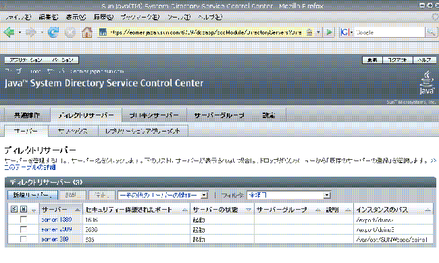The image size is (439, 263).
Task: Select the サーバー sub-tab
Action: tap(26, 131)
